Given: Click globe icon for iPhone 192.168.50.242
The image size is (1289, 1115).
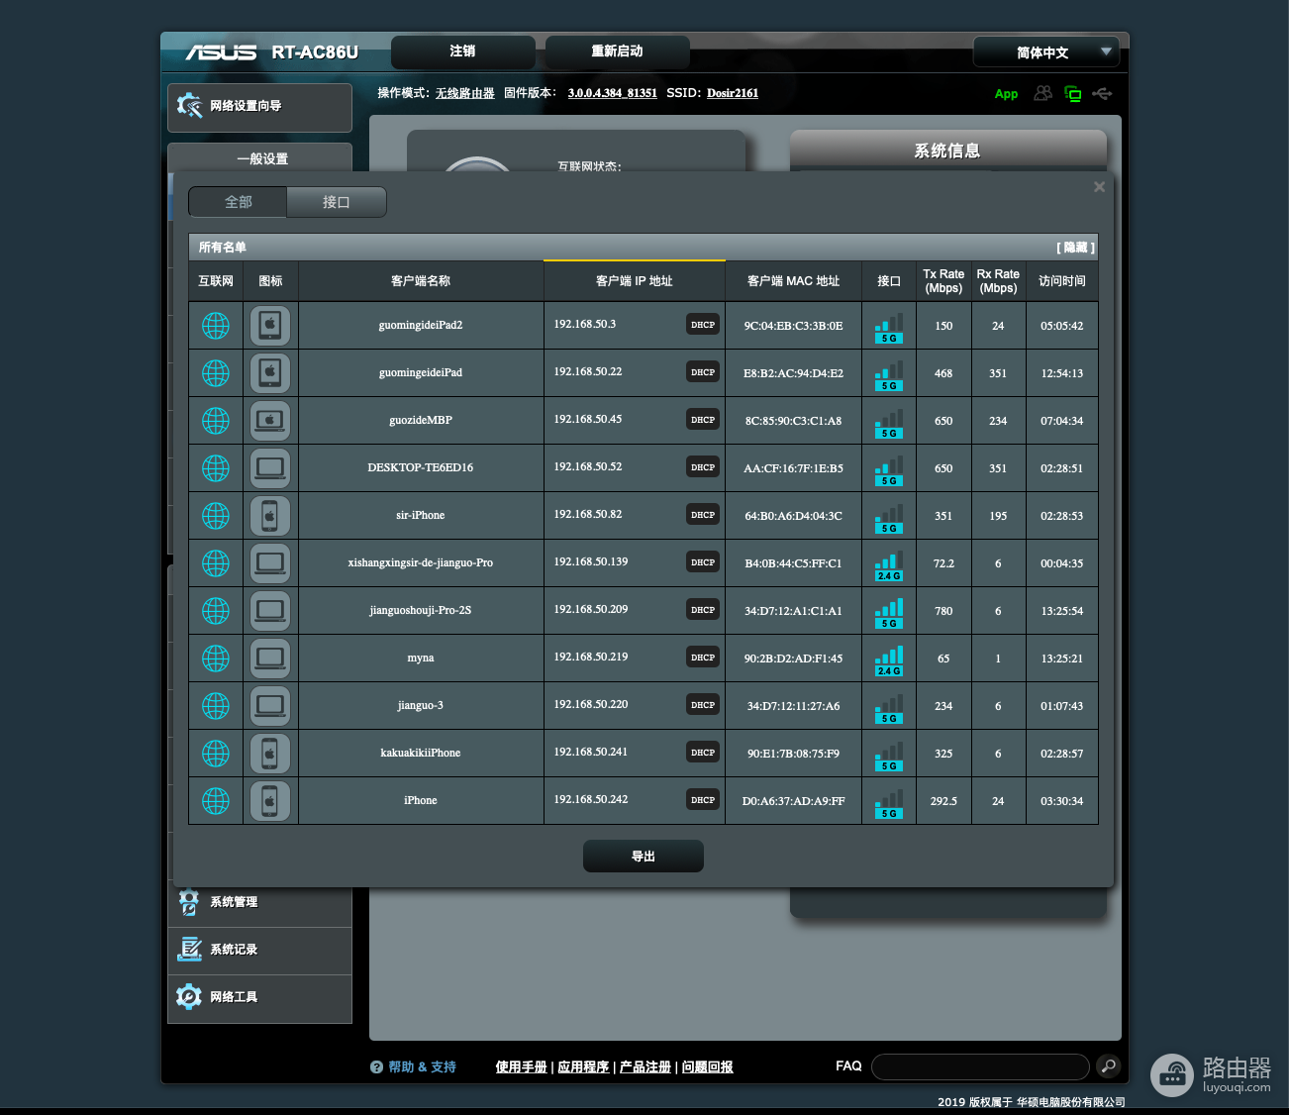Looking at the screenshot, I should tap(216, 801).
